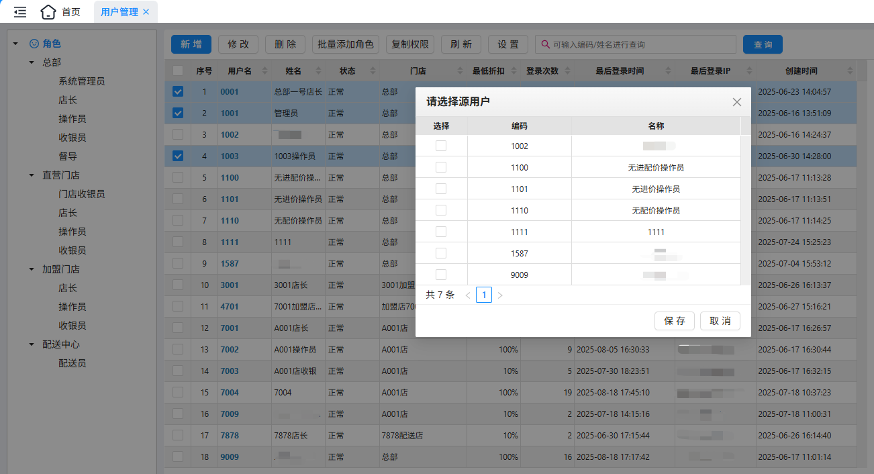Click 无配价操作员 name in dialog

(656, 210)
